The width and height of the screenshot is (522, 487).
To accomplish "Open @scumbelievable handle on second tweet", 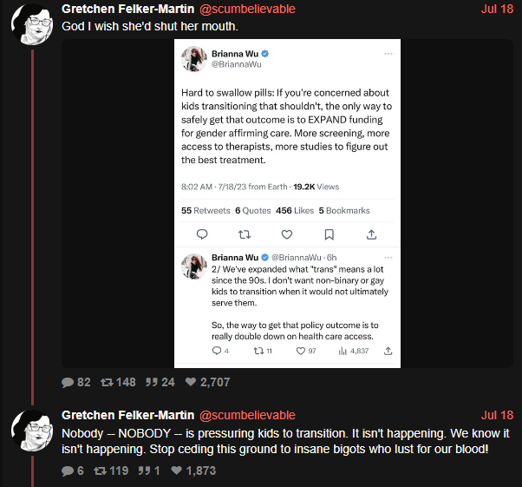I will [x=247, y=415].
